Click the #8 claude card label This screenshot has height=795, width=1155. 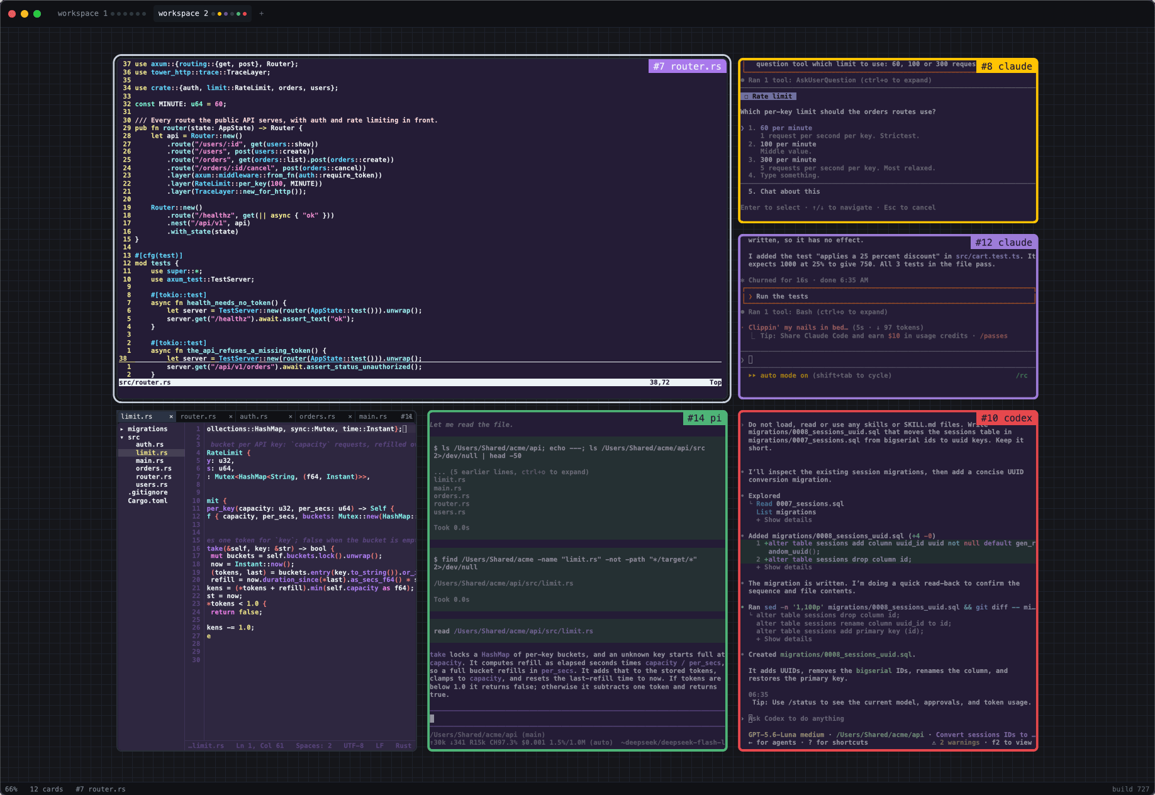click(x=1006, y=66)
